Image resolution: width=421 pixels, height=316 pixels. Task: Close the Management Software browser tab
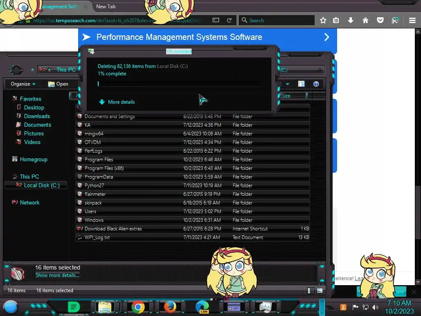85,7
